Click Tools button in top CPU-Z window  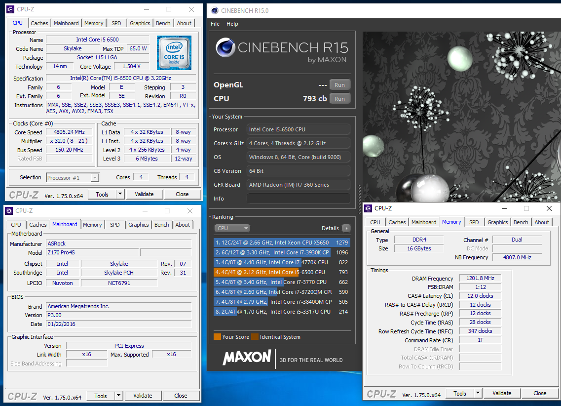tap(102, 194)
